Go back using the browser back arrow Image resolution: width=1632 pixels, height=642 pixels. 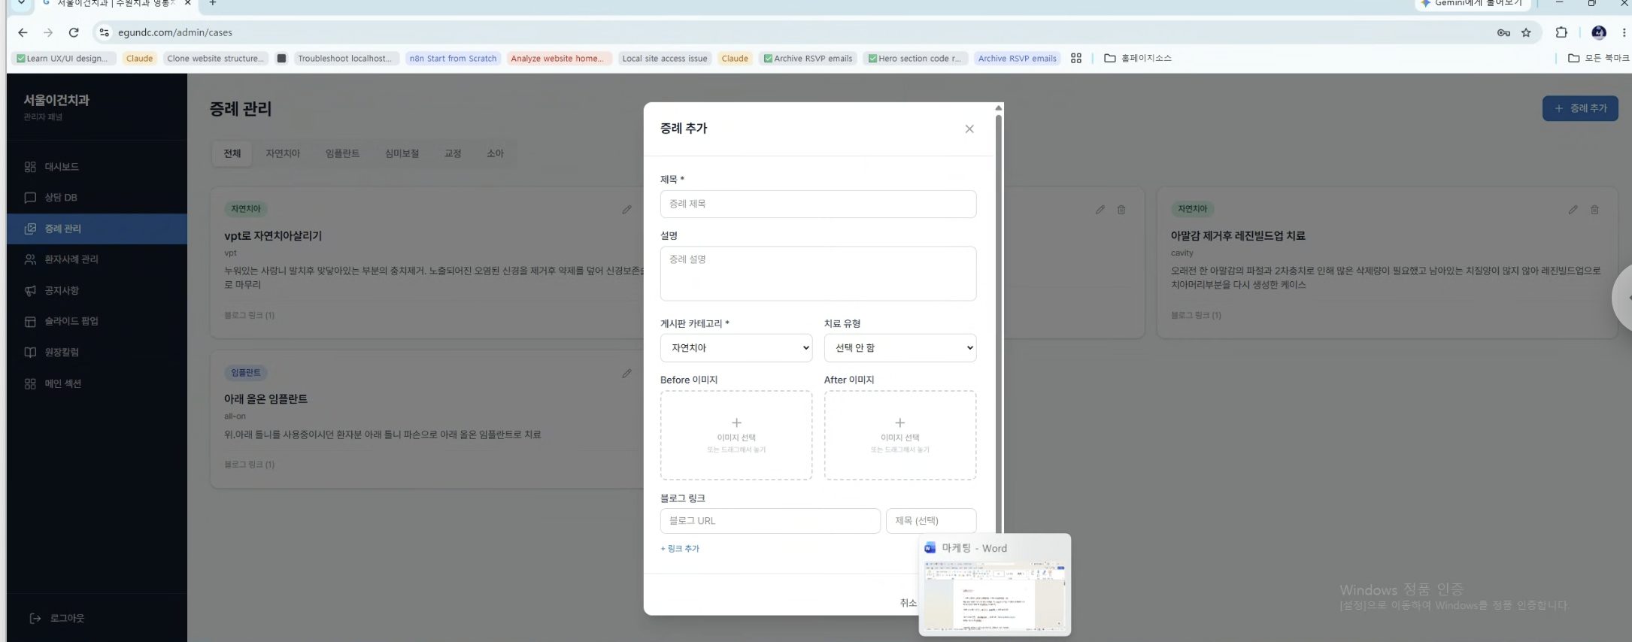(x=23, y=32)
